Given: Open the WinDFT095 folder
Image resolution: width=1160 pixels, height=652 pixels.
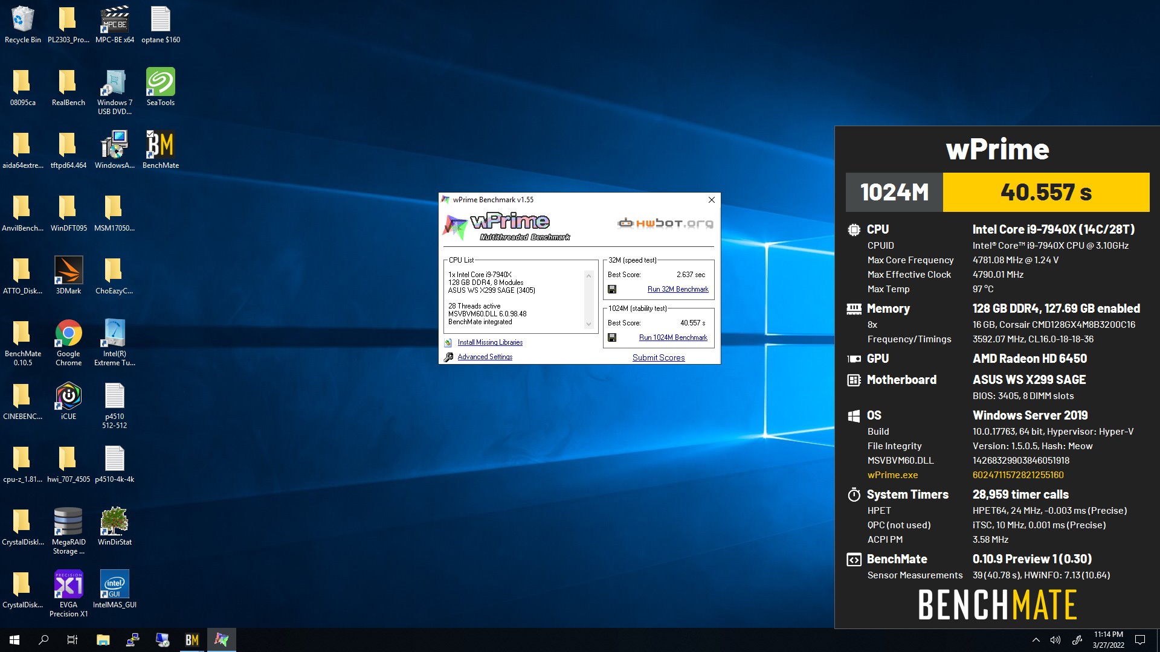Looking at the screenshot, I should 69,213.
